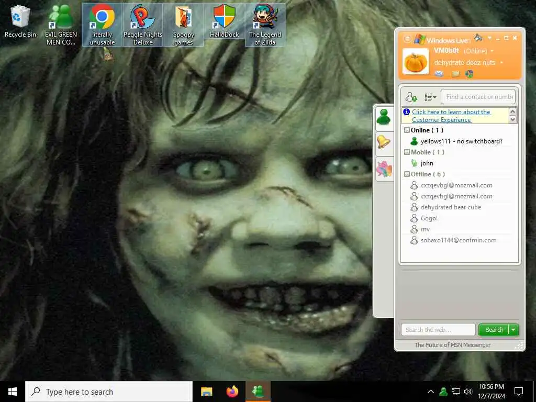Viewport: 536px width, 402px height.
Task: Focus the Search the web field
Action: 438,330
